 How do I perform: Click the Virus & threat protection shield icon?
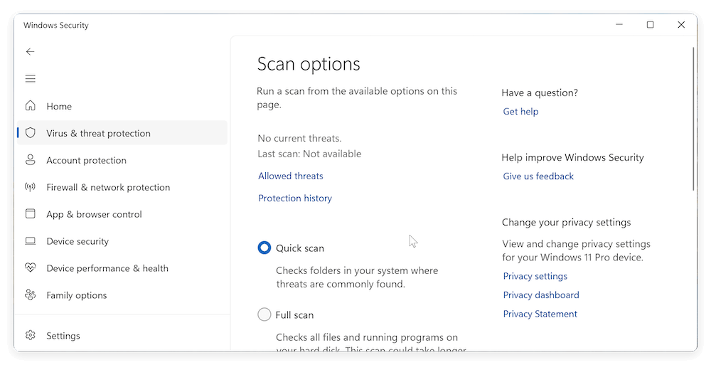tap(30, 133)
